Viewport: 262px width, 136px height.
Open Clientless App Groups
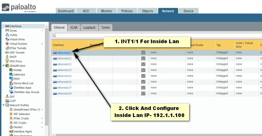click(x=26, y=92)
